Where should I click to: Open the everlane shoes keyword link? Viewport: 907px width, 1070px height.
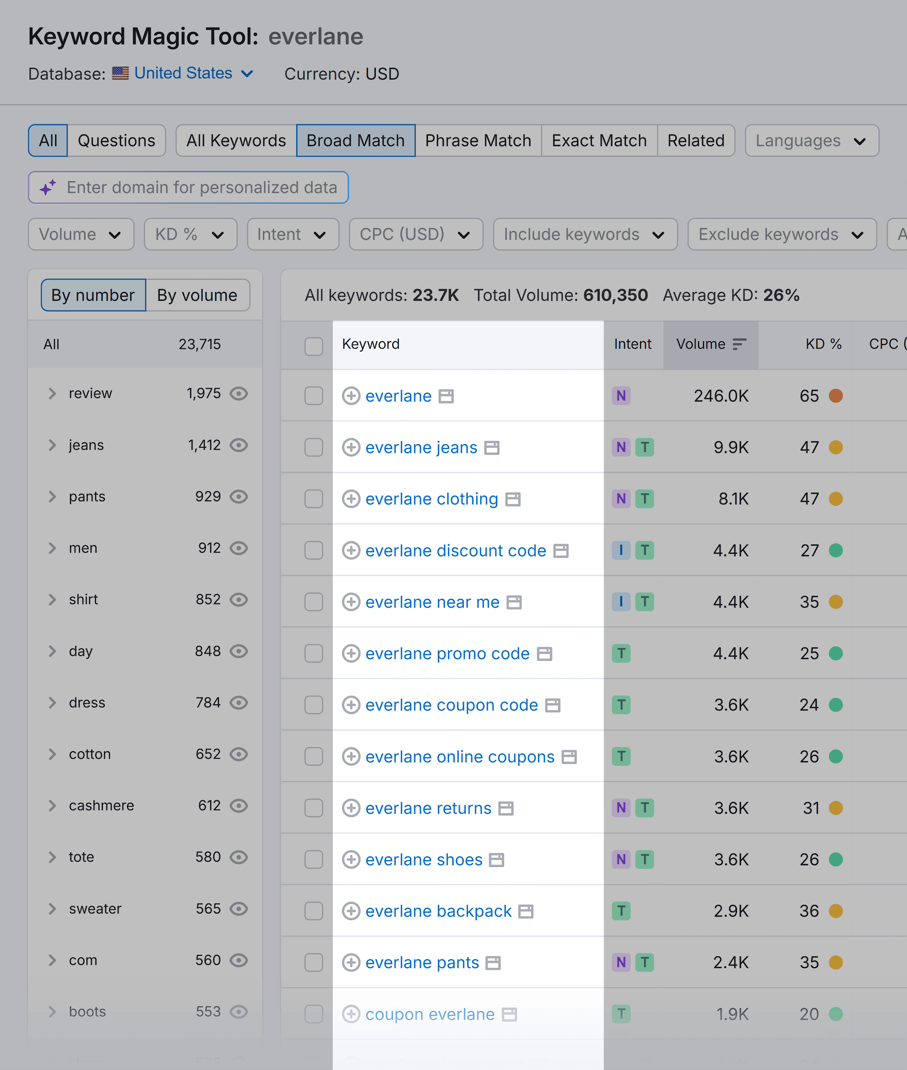tap(424, 859)
